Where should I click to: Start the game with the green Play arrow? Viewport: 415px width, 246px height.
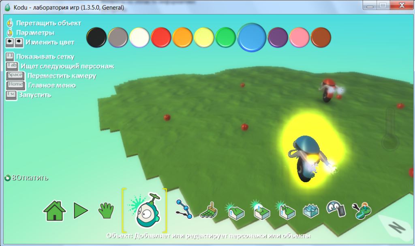click(81, 211)
